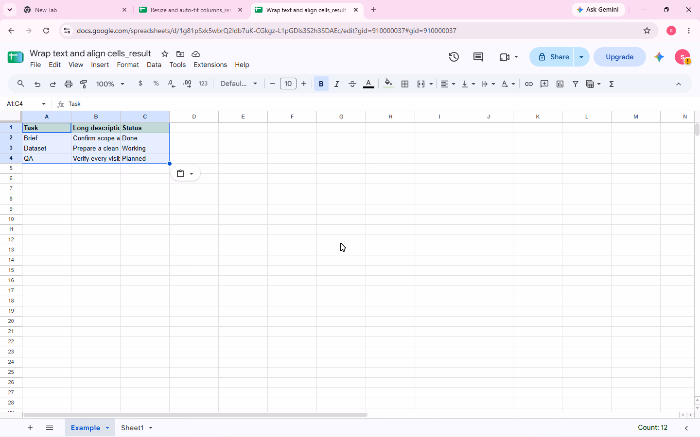Apply percent format icon

156,84
